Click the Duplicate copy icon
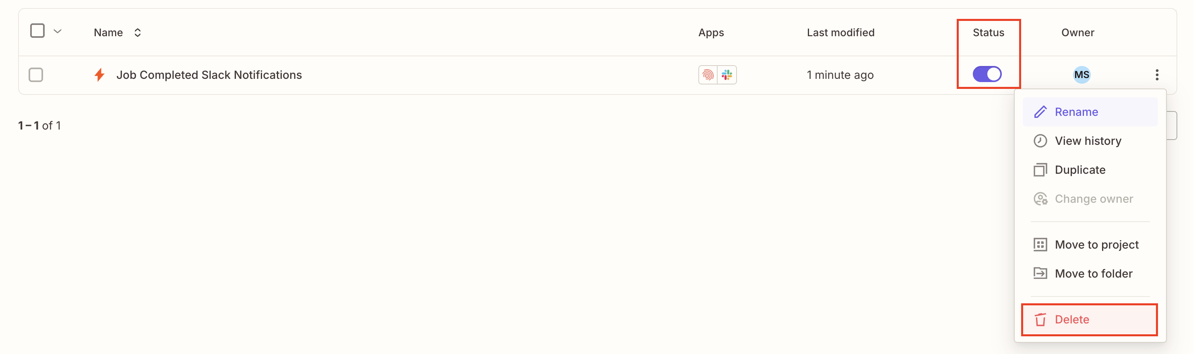The height and width of the screenshot is (354, 1193). 1040,169
